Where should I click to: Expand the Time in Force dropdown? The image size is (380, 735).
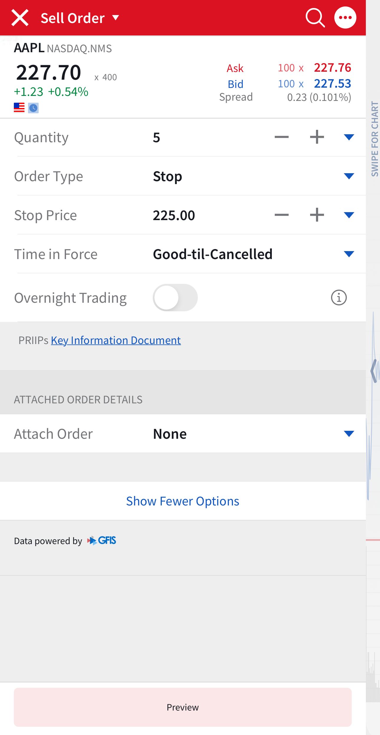[349, 254]
